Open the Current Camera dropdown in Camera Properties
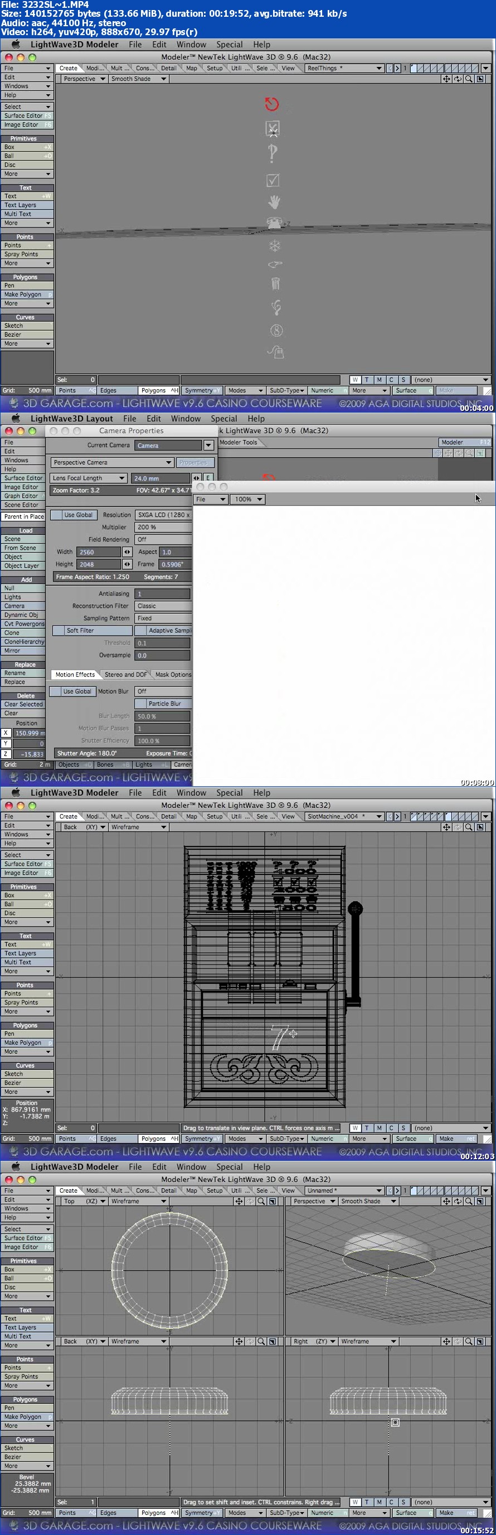 point(208,445)
